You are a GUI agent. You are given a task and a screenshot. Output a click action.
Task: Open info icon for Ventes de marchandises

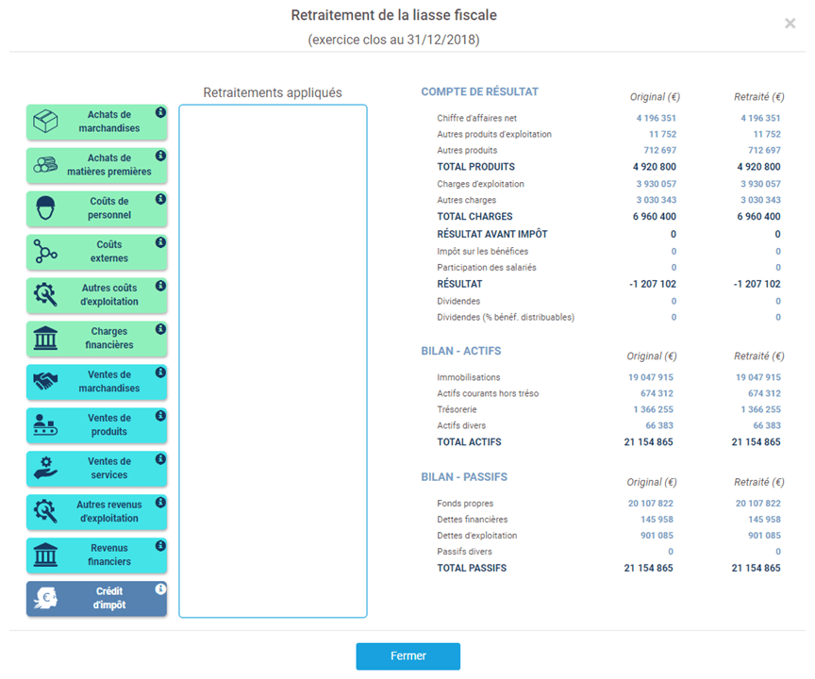tap(160, 372)
